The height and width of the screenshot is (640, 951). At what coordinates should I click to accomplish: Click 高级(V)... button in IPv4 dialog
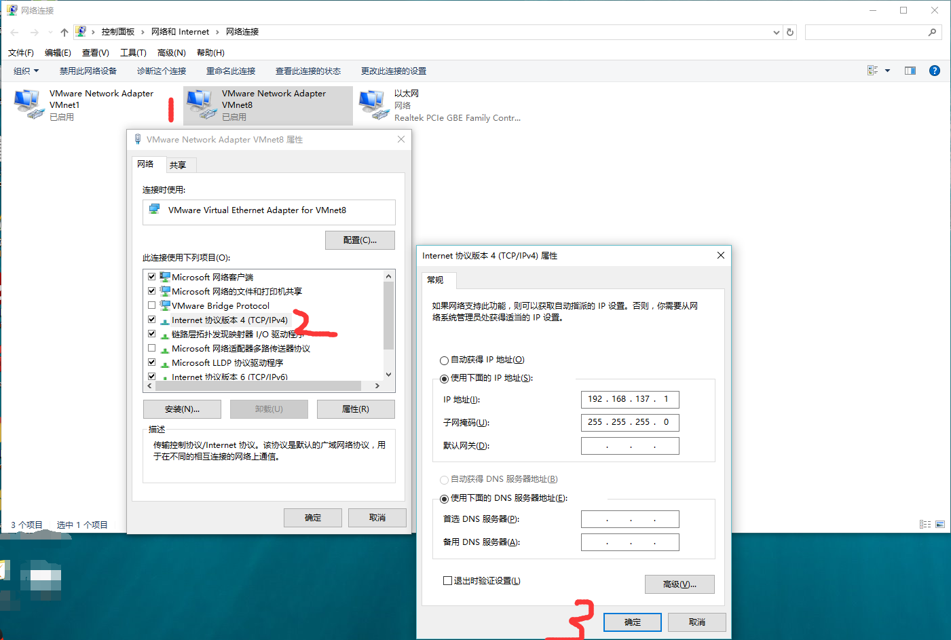click(x=679, y=584)
